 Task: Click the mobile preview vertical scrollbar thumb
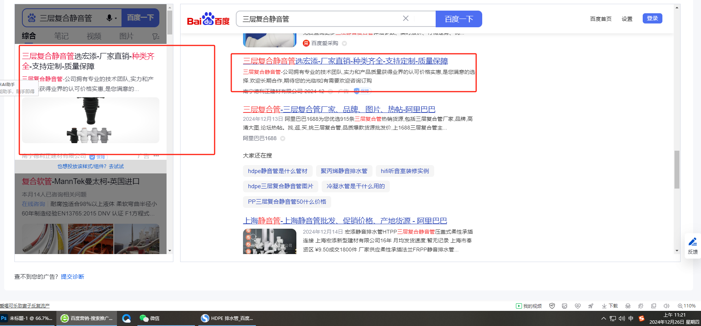[170, 22]
